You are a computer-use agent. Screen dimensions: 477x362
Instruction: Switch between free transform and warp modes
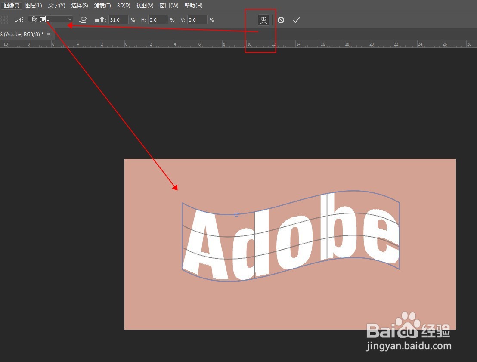(x=263, y=20)
